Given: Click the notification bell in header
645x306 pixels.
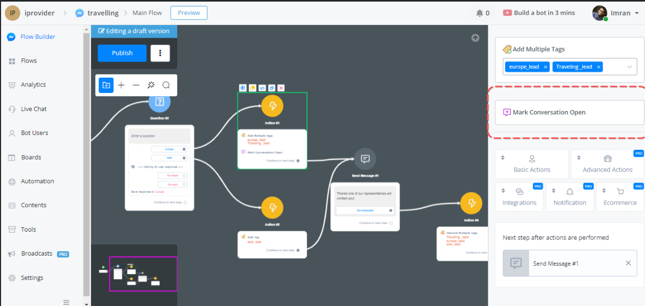Looking at the screenshot, I should coord(479,13).
